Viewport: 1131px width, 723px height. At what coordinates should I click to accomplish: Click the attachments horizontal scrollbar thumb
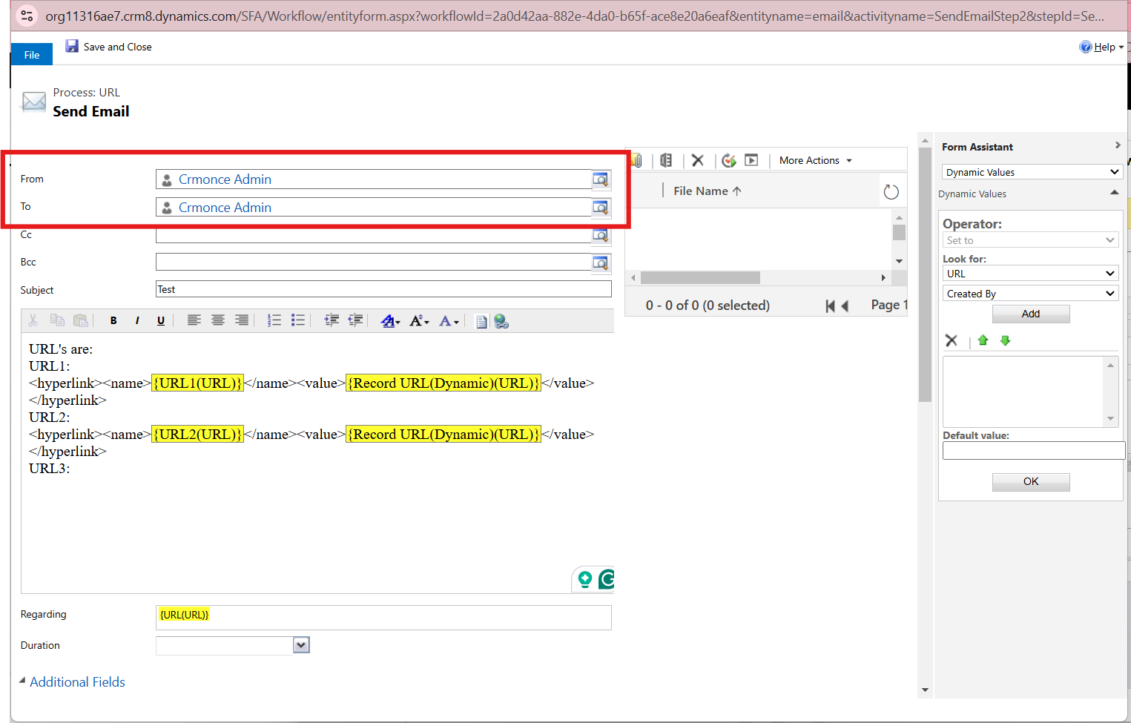pos(700,277)
